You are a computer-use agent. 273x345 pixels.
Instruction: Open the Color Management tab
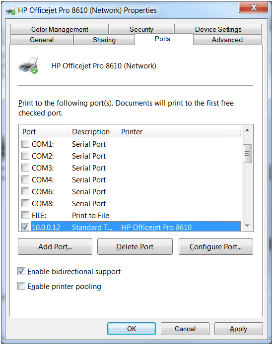coord(60,29)
